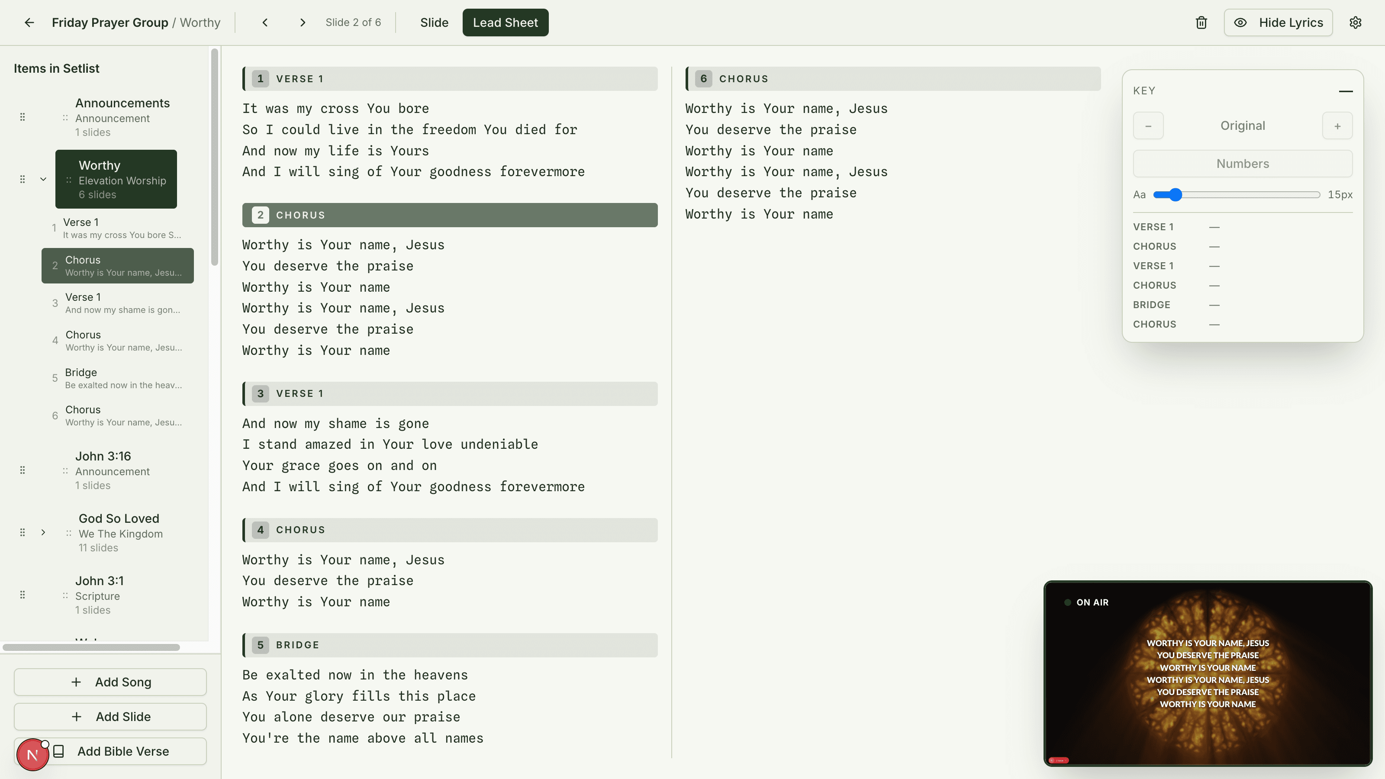Click section 2 CHORUS header
This screenshot has width=1385, height=779.
(x=450, y=215)
